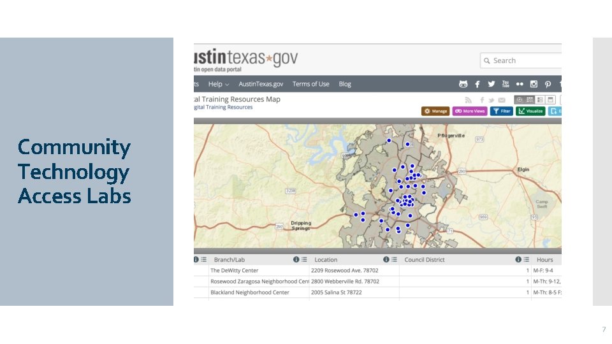Share dataset via gray Facebook icon

point(482,100)
